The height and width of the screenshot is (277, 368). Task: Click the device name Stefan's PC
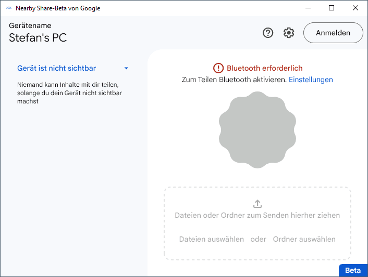pos(38,38)
